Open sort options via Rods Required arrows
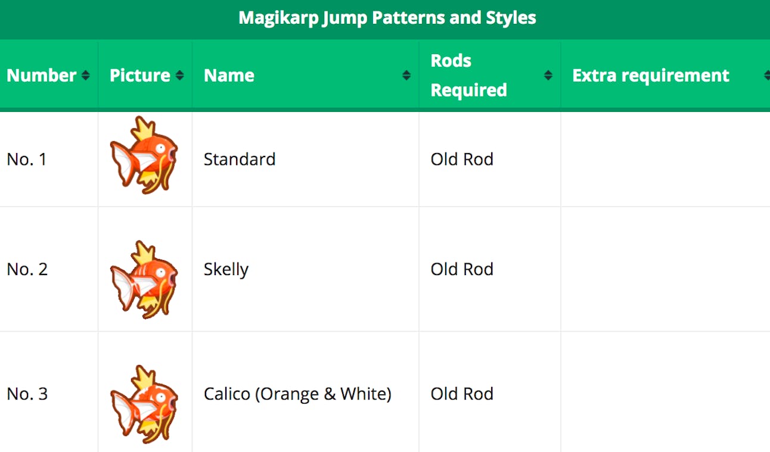Screen dimensions: 770x452 (548, 76)
